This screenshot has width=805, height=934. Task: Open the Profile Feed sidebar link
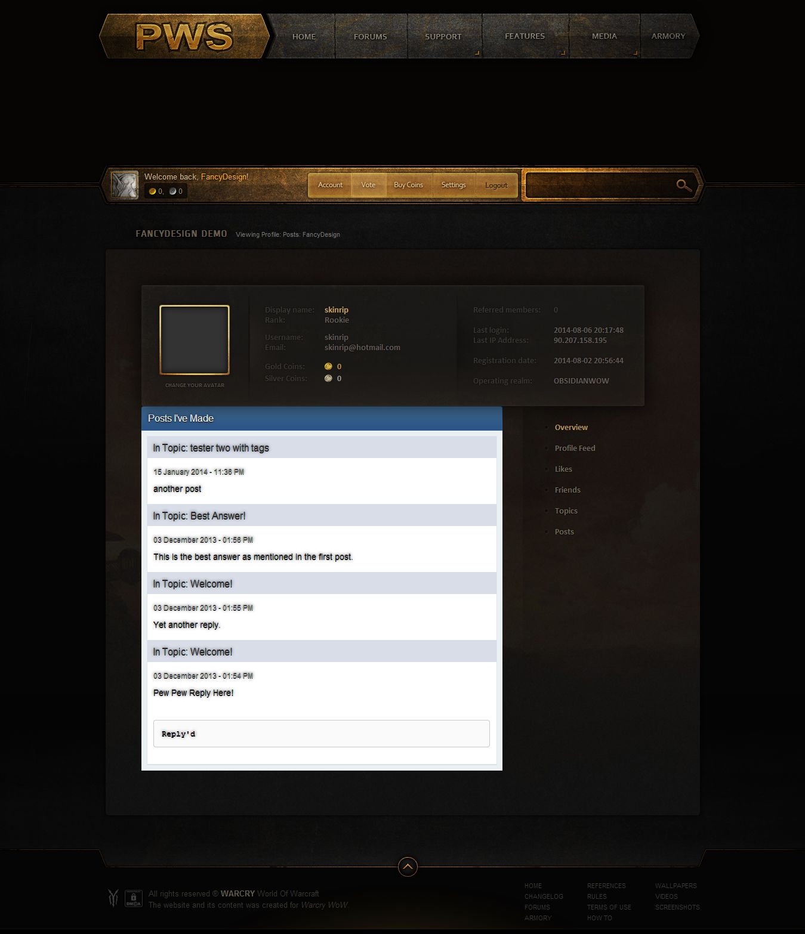pos(575,448)
